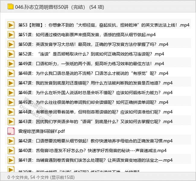Select file 第41课 当辅音遇到卷舌音
196x181 pixels.
[x=95, y=160]
